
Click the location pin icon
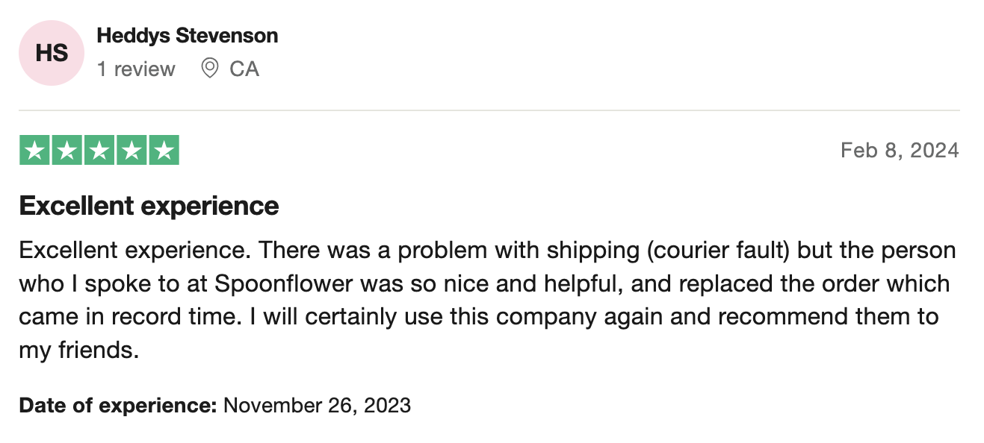[x=210, y=69]
